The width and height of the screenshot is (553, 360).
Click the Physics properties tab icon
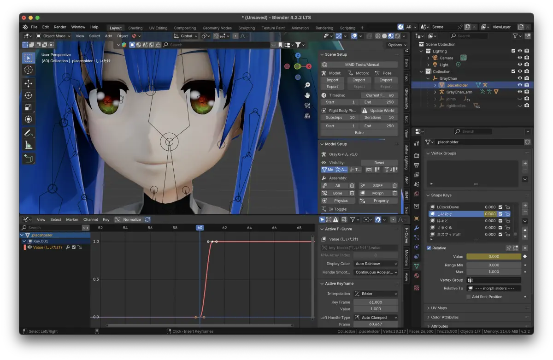(x=417, y=247)
